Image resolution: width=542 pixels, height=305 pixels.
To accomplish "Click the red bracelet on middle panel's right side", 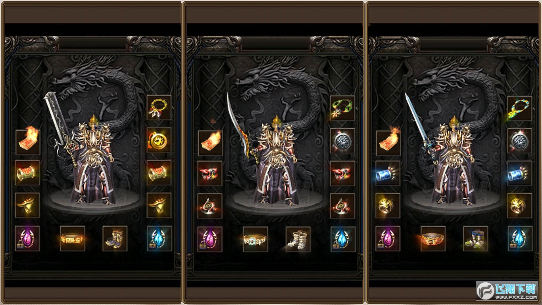I will 342,173.
